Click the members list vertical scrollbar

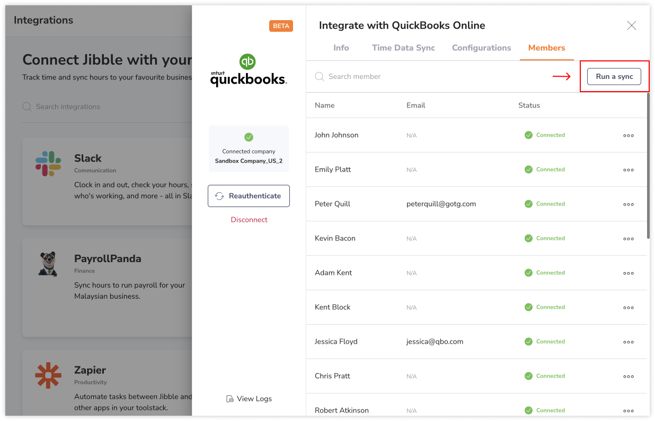(x=648, y=165)
